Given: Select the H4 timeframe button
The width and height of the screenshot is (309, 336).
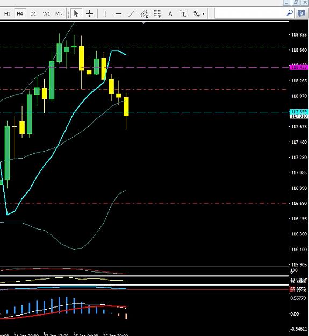Looking at the screenshot, I should click(20, 14).
